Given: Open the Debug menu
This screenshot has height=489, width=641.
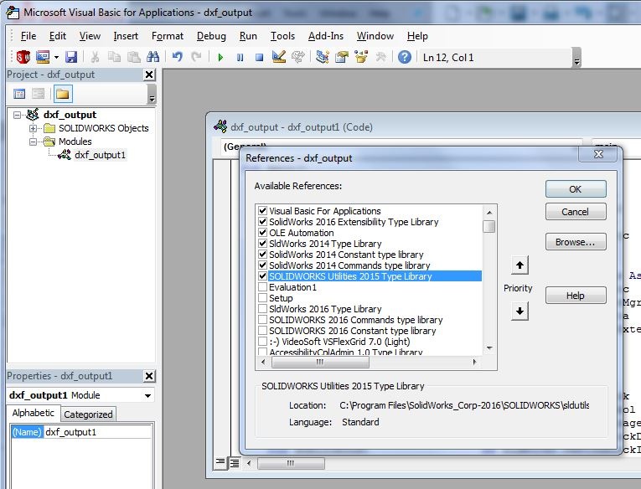Looking at the screenshot, I should [211, 36].
